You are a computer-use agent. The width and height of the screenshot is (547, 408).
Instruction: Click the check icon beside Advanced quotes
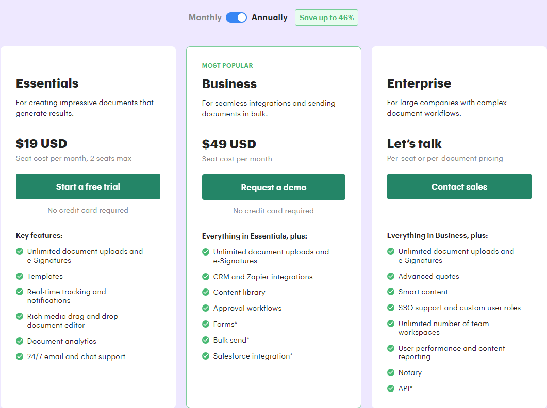pos(391,277)
